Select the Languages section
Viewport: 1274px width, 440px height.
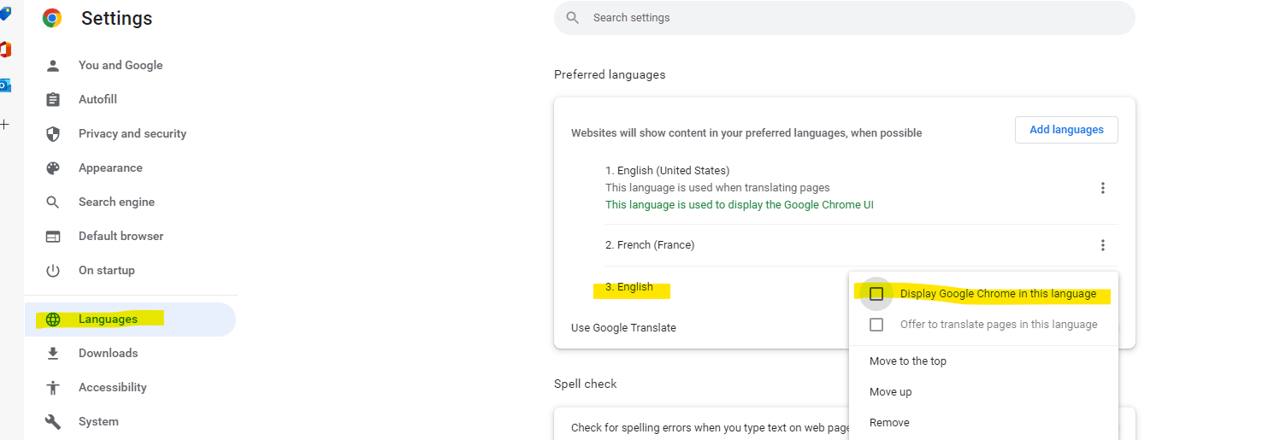point(130,320)
